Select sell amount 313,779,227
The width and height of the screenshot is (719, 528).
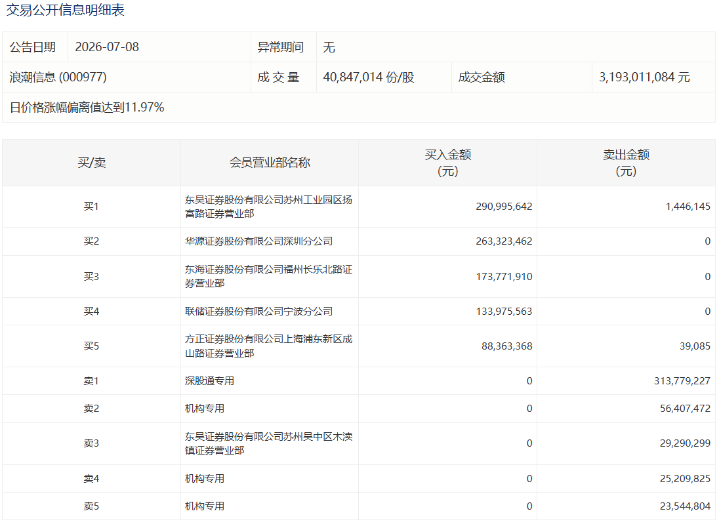[682, 381]
